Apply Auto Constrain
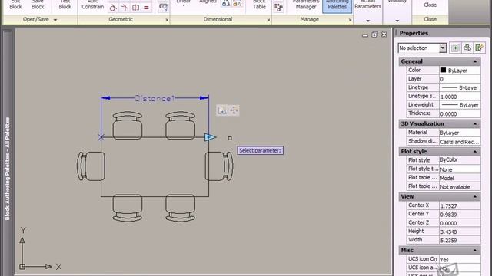This screenshot has height=276, width=492. tap(92, 5)
